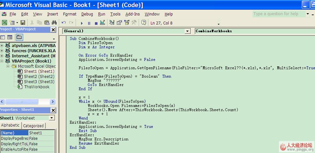Select Sheet3 (Sheet3) in project tree
This screenshot has height=153, width=315.
pos(39,81)
